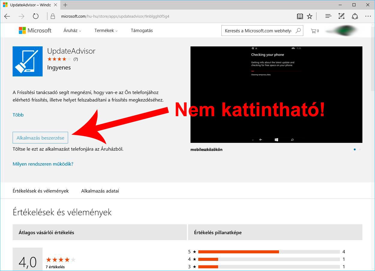
Task: Click the browser forward arrow
Action: 21,16
